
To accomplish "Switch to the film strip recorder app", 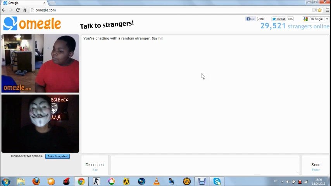I will click(x=202, y=181).
